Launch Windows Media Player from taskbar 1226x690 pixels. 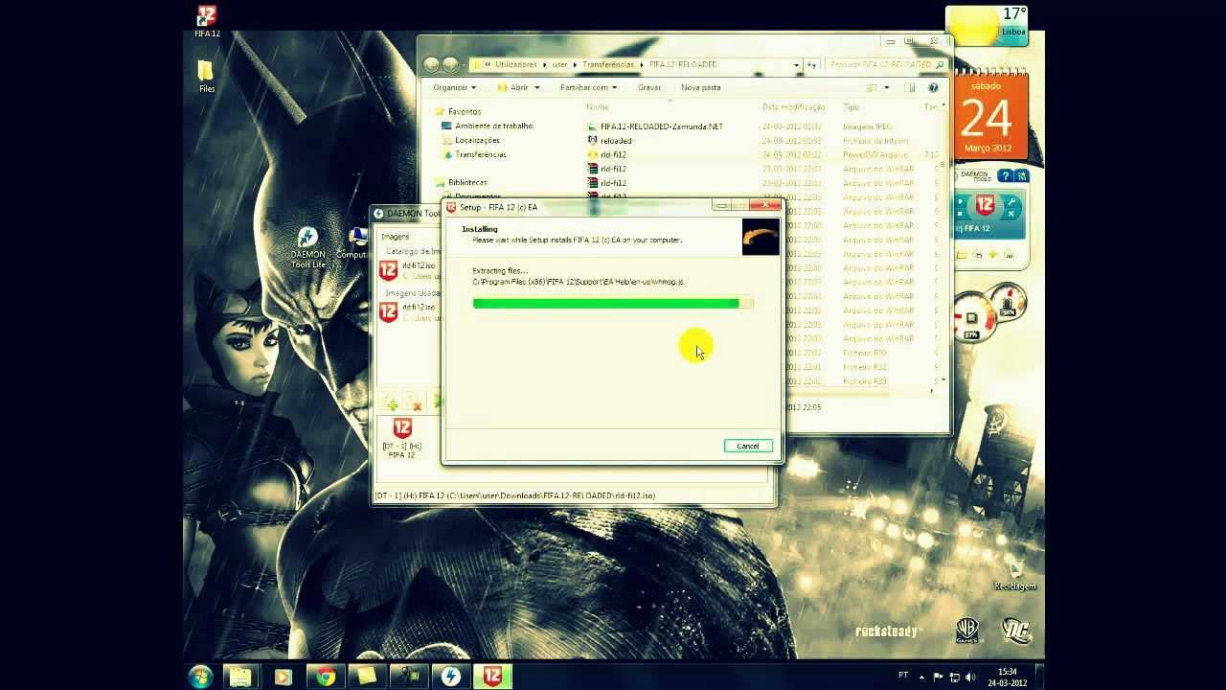pos(283,677)
